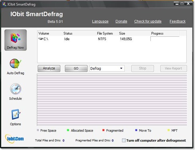
Task: Open the Language link
Action: [x=100, y=21]
